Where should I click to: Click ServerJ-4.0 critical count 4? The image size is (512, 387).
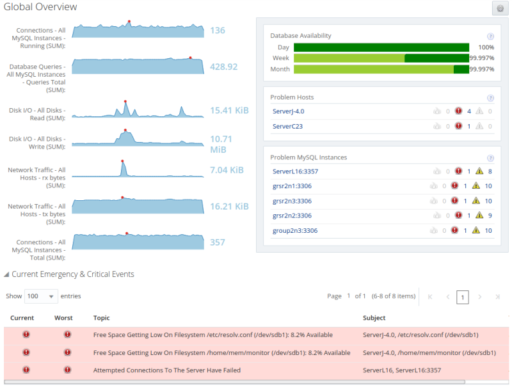click(469, 111)
